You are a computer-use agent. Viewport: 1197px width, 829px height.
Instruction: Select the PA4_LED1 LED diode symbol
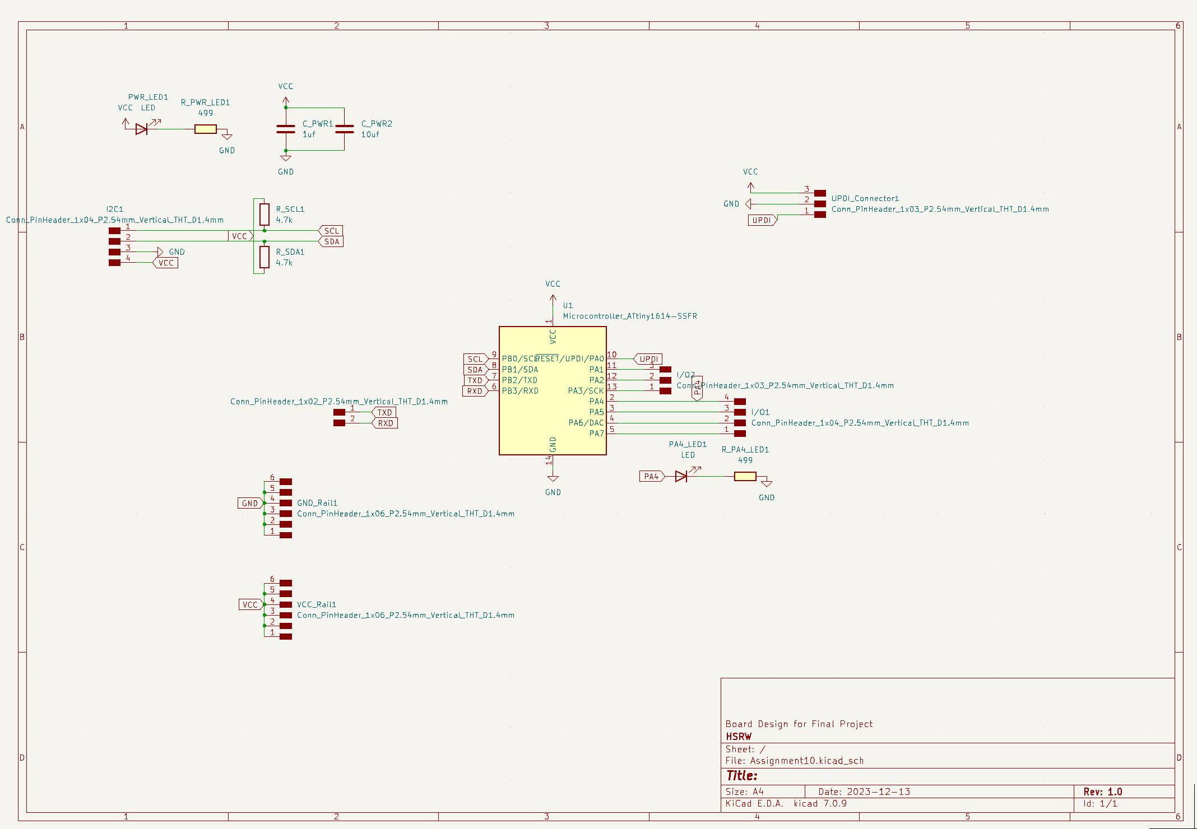[681, 476]
